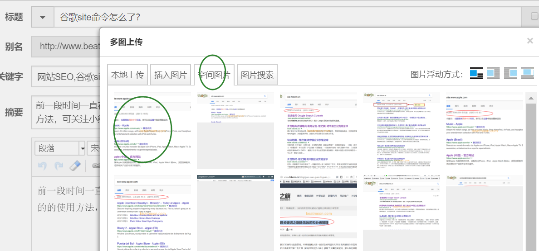Image resolution: width=539 pixels, height=251 pixels.
Task: Select the fobcrm thumbnail with yellow label annotation
Action: (402, 130)
